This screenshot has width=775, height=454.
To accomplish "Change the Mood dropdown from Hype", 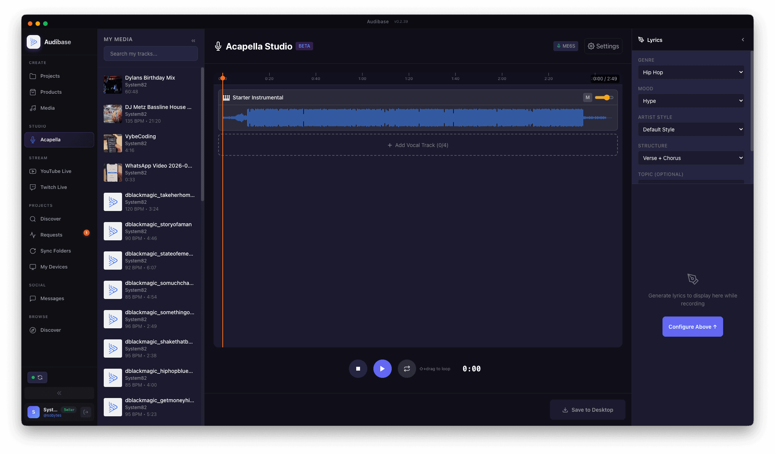I will (691, 101).
